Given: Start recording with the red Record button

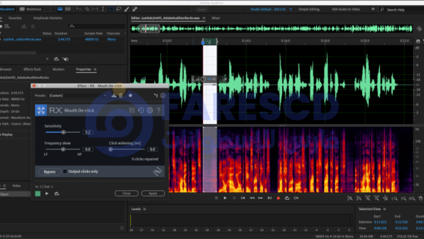Looking at the screenshot, I should pyautogui.click(x=278, y=198).
